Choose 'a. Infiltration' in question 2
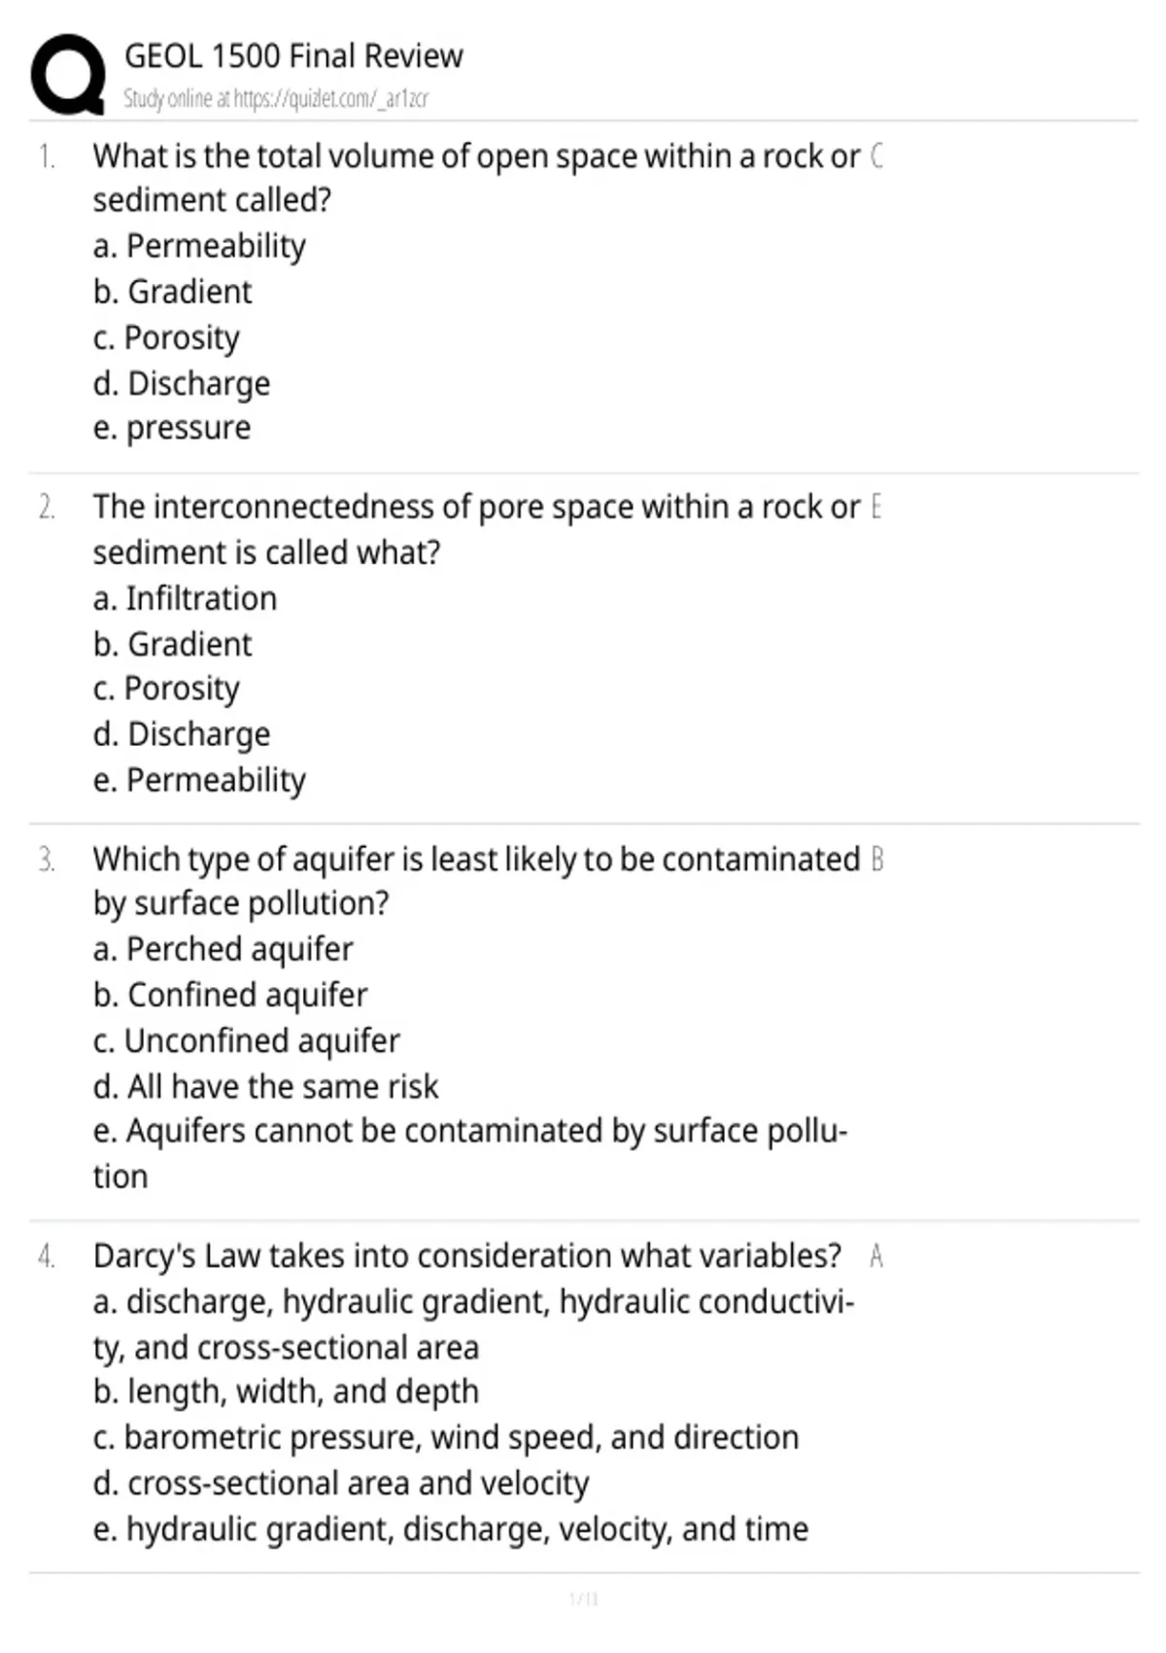Image resolution: width=1166 pixels, height=1653 pixels. [x=185, y=598]
